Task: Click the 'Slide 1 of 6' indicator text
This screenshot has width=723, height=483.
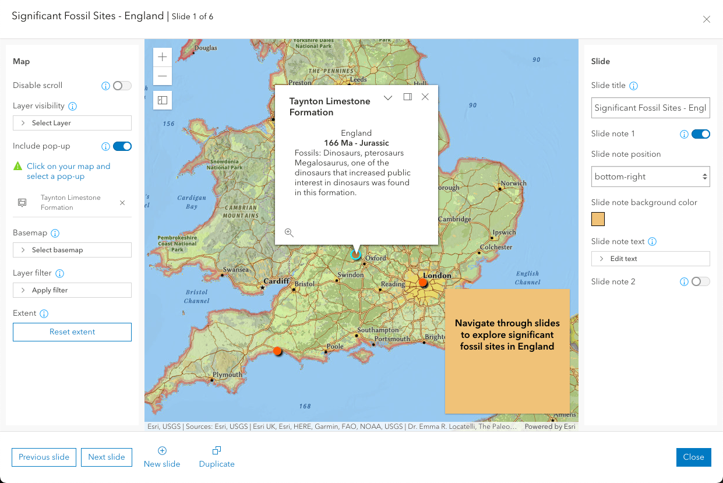Action: 192,17
